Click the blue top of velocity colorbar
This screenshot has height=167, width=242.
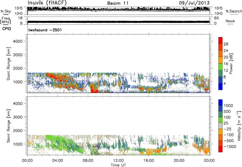[x=221, y=102]
